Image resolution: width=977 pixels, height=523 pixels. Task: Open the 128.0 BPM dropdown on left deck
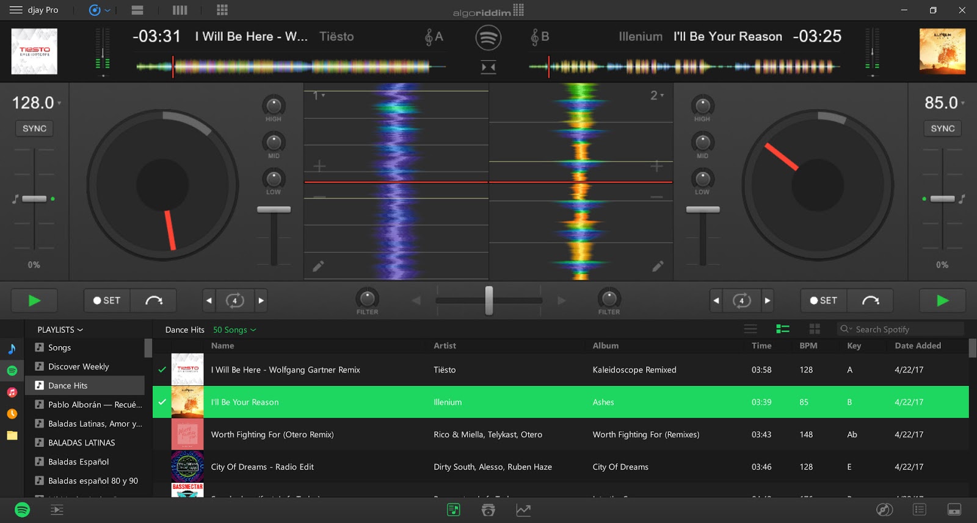click(37, 102)
